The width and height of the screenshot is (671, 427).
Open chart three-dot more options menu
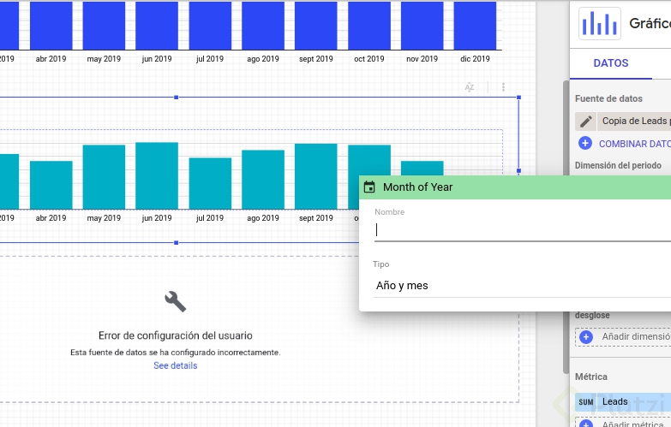click(x=503, y=87)
